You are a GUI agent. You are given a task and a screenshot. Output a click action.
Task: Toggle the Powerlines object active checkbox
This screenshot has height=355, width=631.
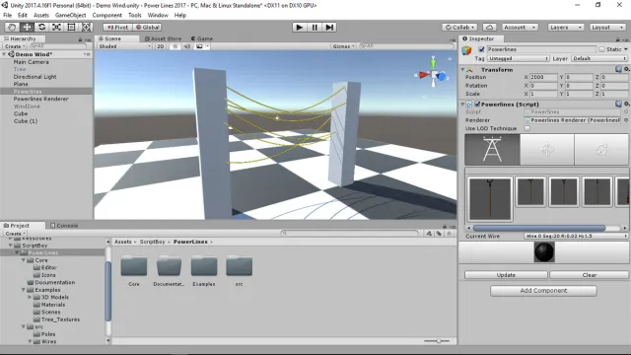point(481,49)
